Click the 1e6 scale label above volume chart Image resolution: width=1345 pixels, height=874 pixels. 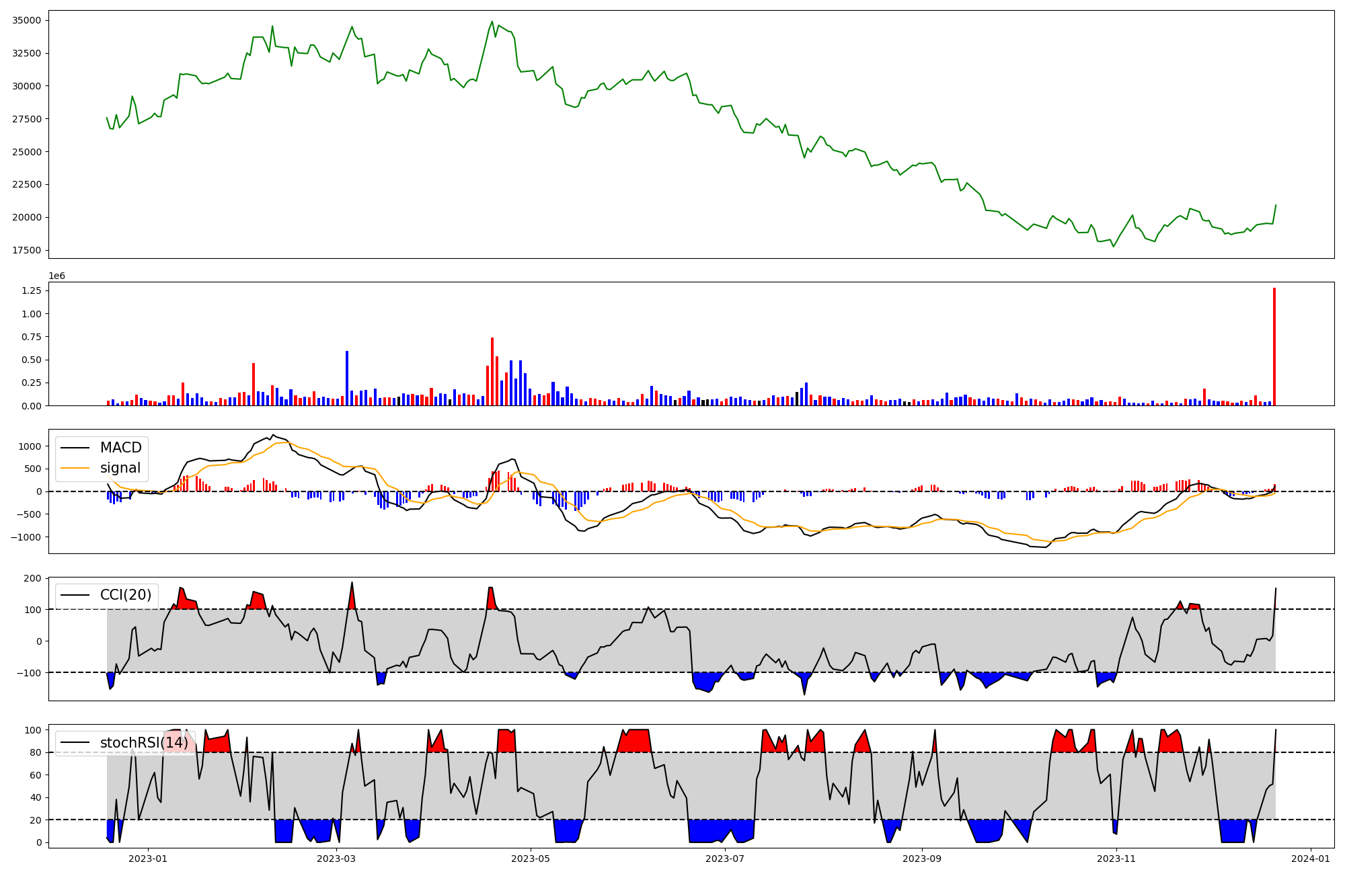(56, 276)
